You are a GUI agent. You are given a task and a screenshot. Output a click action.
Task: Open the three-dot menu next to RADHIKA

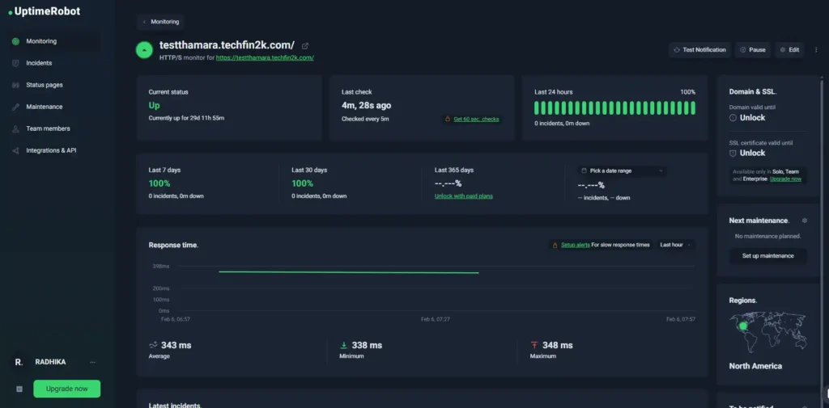pos(92,362)
